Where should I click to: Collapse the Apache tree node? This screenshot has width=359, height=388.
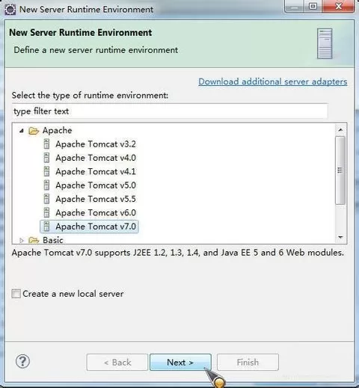(x=22, y=130)
